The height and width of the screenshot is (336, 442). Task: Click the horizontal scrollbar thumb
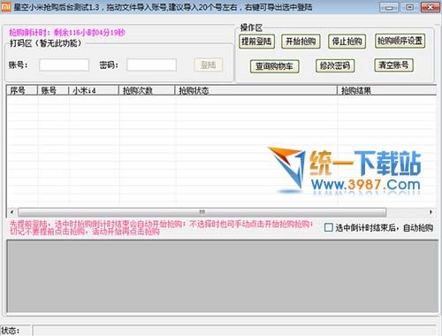tap(202, 212)
